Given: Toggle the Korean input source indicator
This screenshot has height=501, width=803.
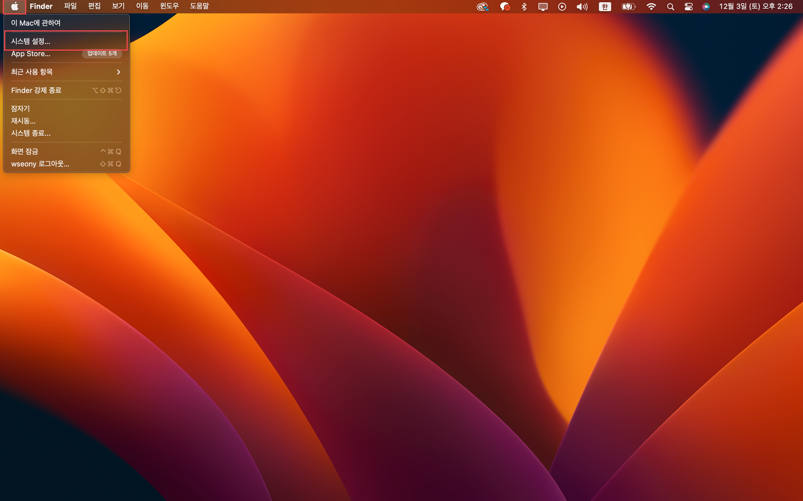Looking at the screenshot, I should pyautogui.click(x=604, y=7).
